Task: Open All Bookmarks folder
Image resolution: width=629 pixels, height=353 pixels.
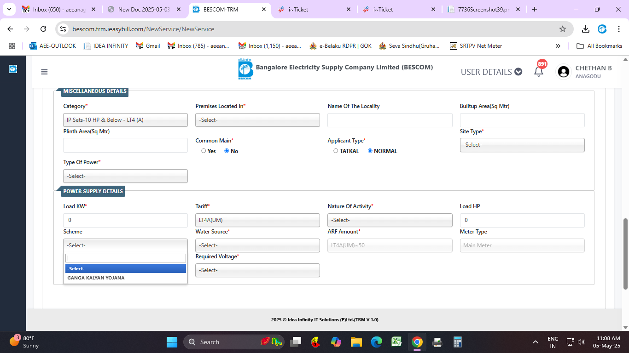Action: pos(600,46)
